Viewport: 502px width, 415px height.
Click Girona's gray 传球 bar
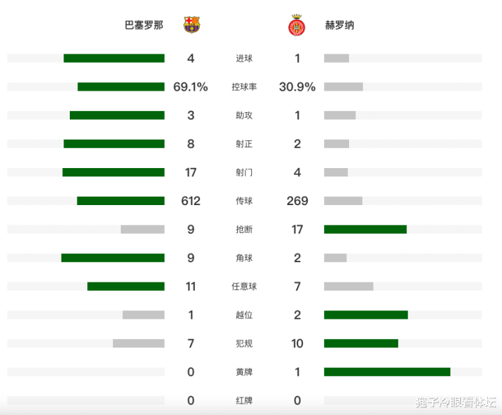point(343,201)
